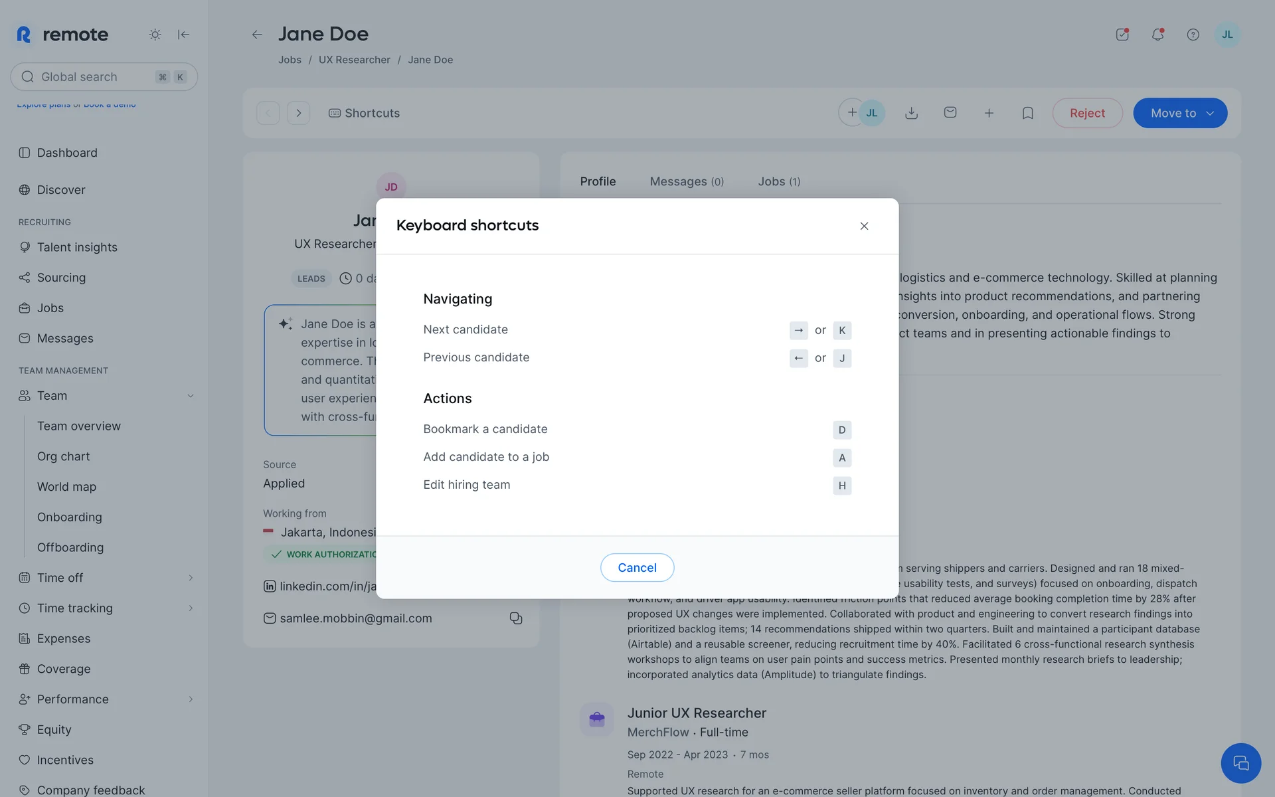Click the notification bell icon
The width and height of the screenshot is (1275, 797).
[x=1157, y=35]
